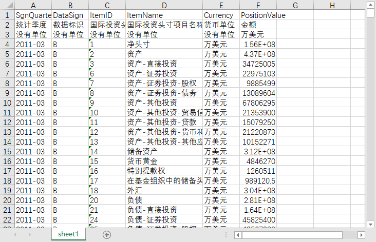Select the 资产-证券投资-债券 cell
This screenshot has width=376, height=242.
[x=164, y=93]
